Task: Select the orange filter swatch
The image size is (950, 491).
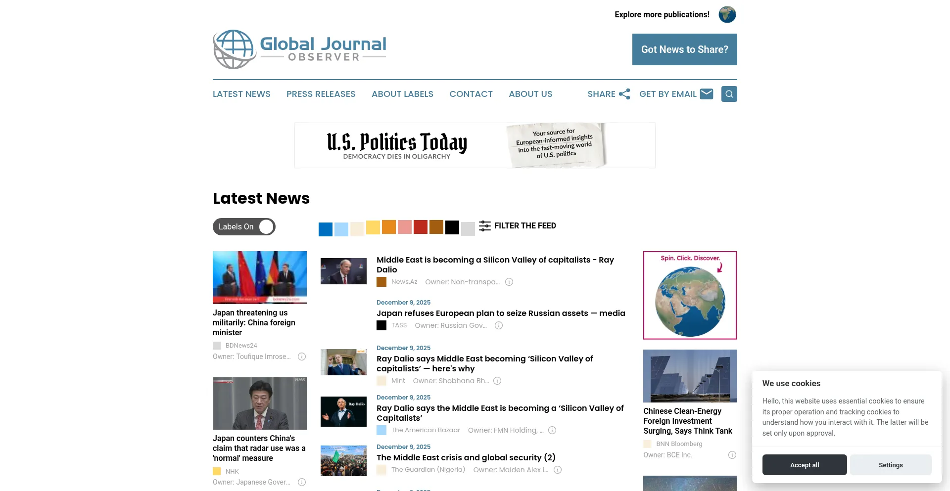Action: click(x=389, y=227)
